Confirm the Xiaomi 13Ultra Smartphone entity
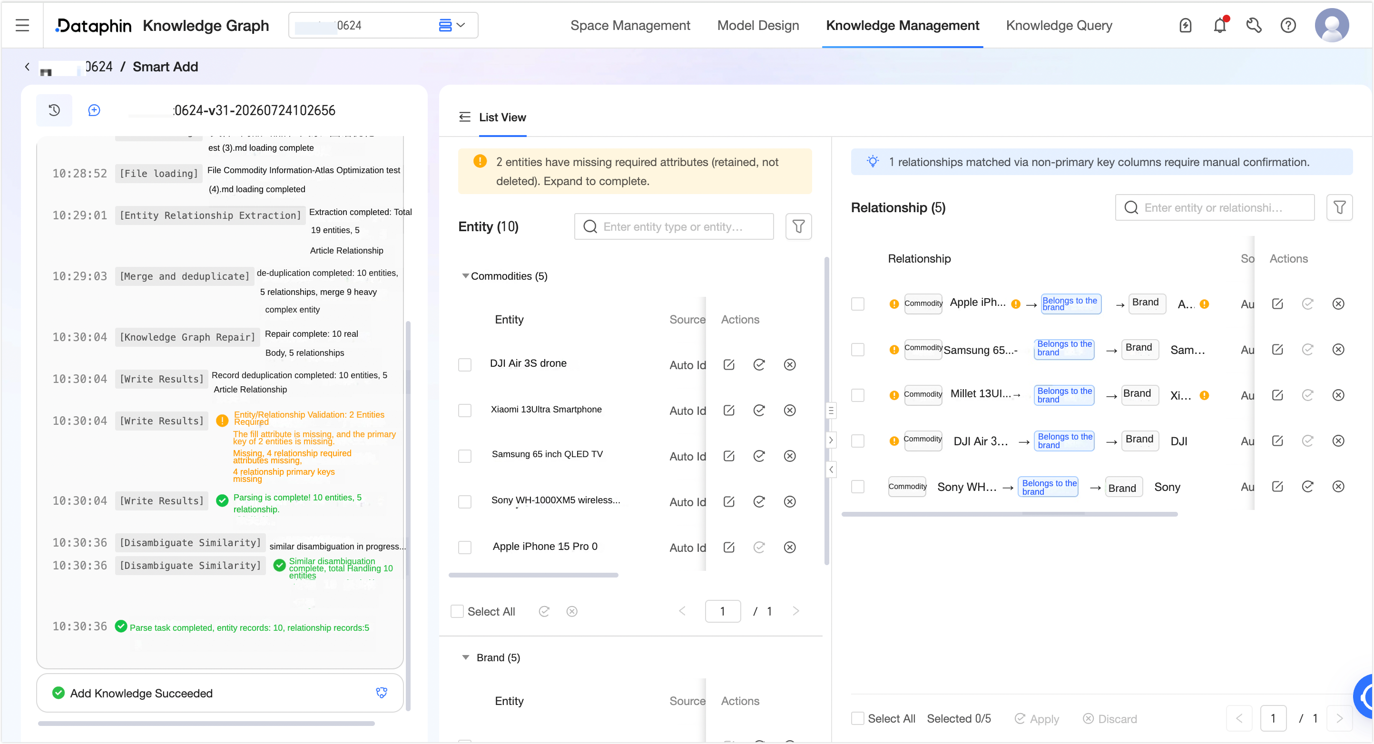Screen dimensions: 1374x744 click(759, 410)
